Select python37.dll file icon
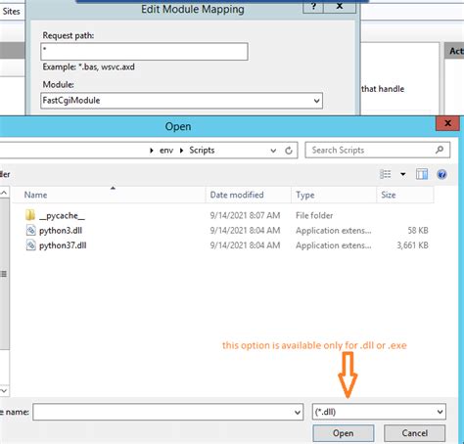 [30, 245]
